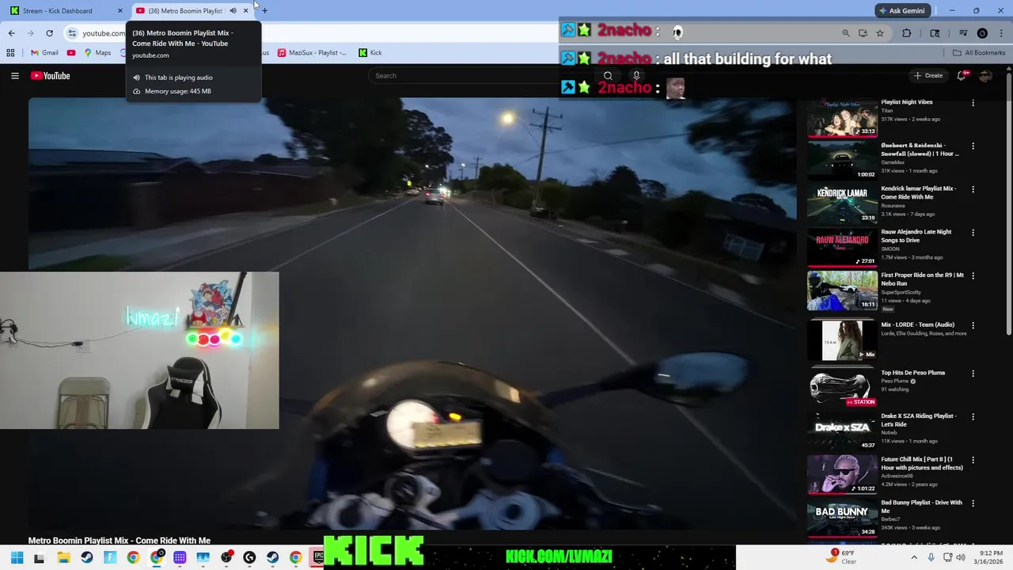Viewport: 1013px width, 570px height.
Task: Open the Chrome apps grid shortcut
Action: click(x=10, y=53)
